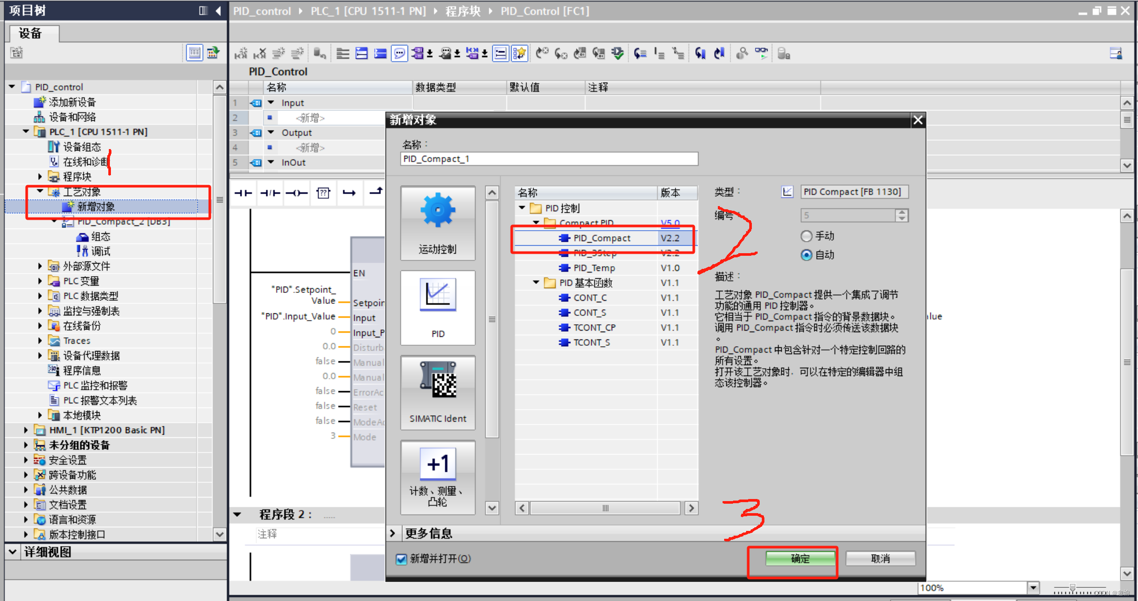1138x601 pixels.
Task: Select PID_Temp in the object list
Action: click(x=594, y=268)
